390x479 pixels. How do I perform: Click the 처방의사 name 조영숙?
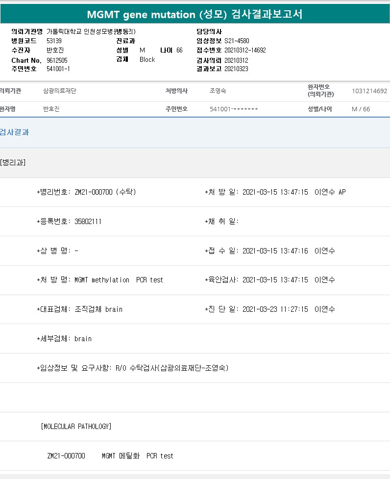point(218,91)
